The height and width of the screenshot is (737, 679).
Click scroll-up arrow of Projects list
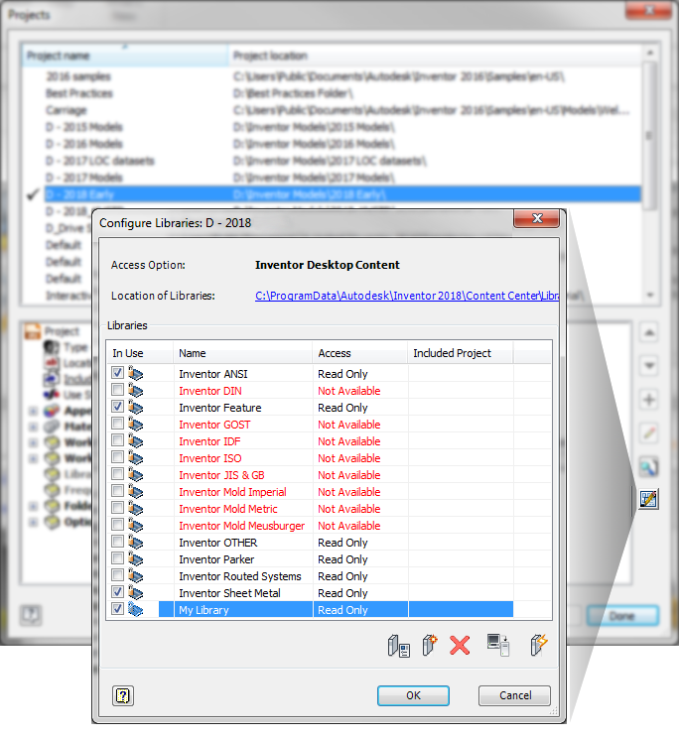coord(650,54)
